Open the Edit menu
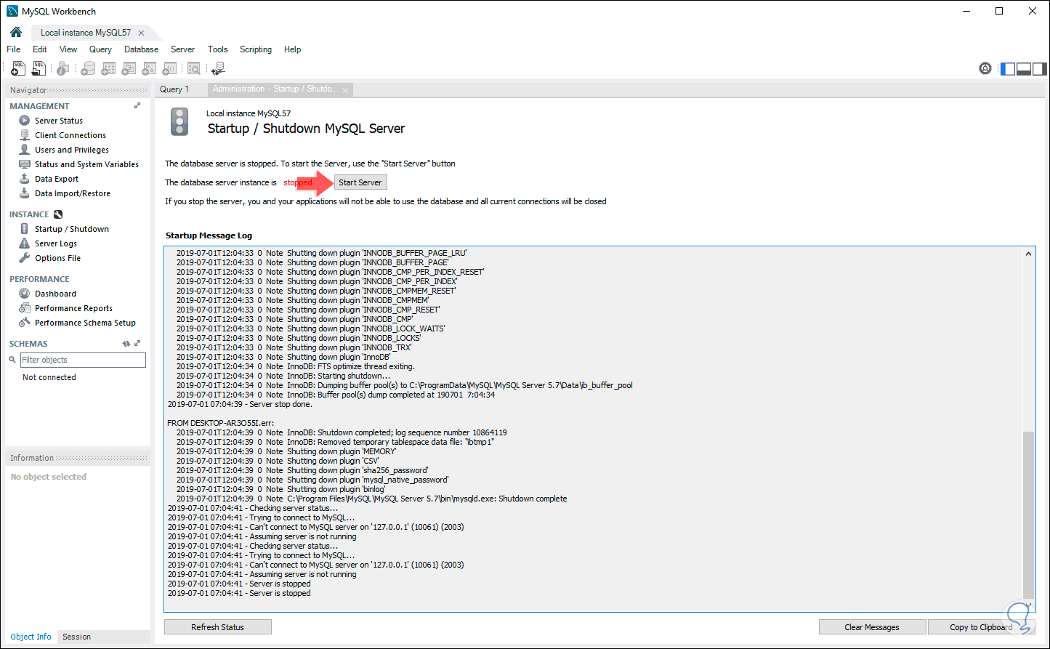The width and height of the screenshot is (1050, 649). 40,49
